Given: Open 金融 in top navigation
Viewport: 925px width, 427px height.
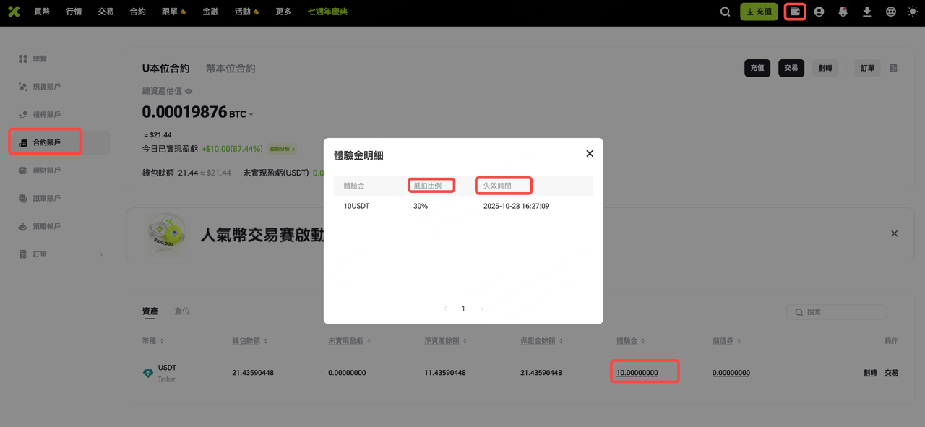Looking at the screenshot, I should coord(210,12).
